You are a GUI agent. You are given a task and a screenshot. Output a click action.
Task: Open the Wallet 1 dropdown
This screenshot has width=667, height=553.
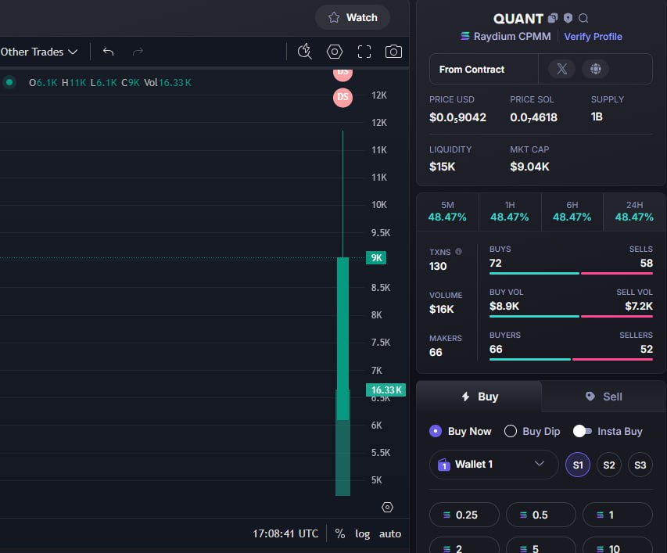[x=493, y=465]
